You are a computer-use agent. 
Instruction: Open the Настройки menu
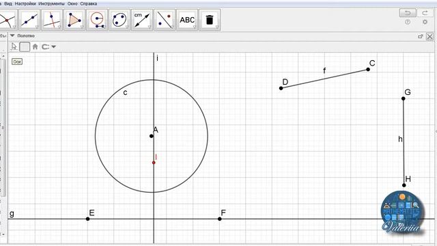(25, 3)
